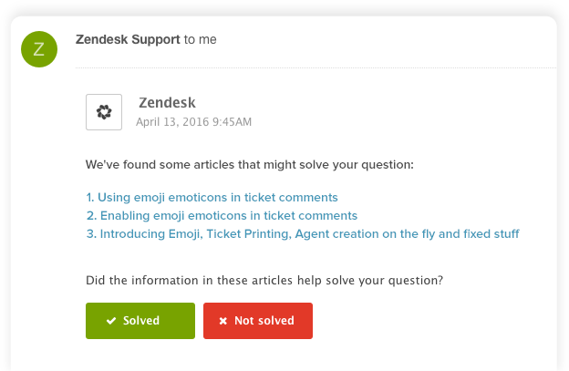This screenshot has height=371, width=569.
Task: Click the number 2 of second article
Action: (91, 215)
